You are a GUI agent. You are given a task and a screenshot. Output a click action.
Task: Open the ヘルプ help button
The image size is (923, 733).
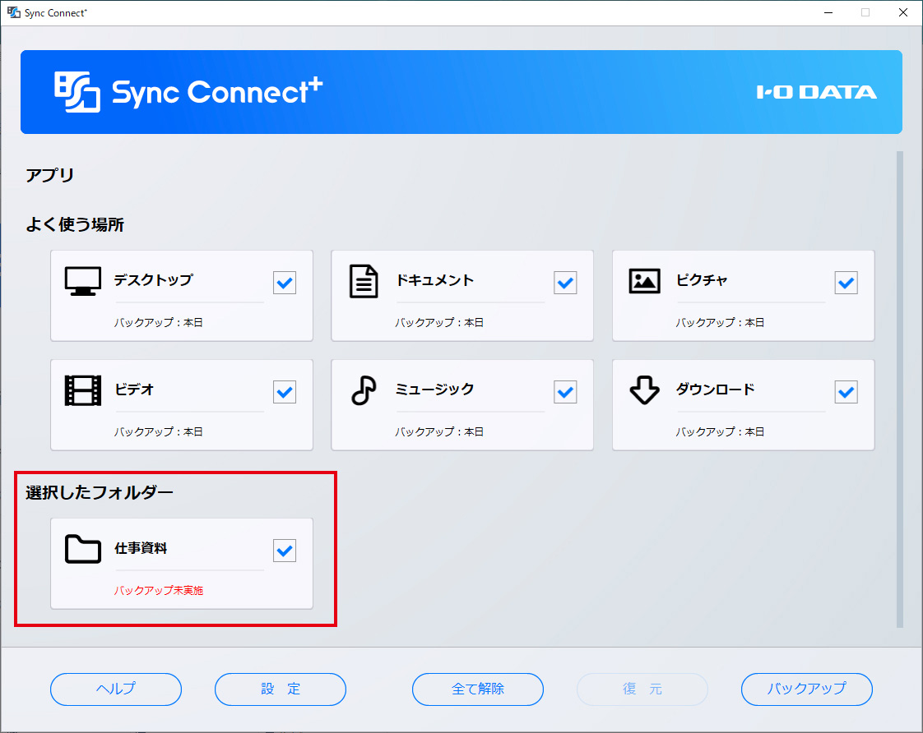116,689
